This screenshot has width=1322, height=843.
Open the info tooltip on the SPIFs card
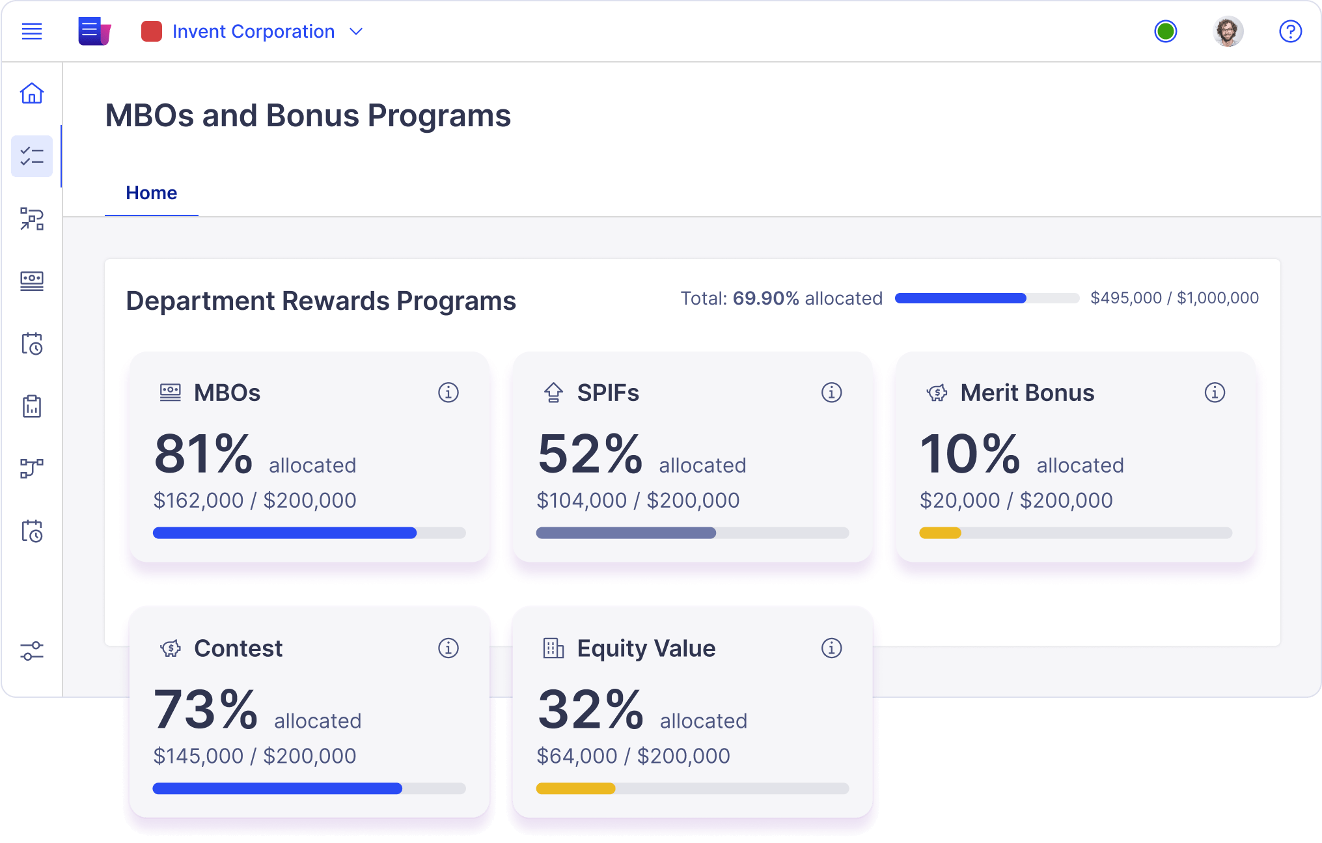(831, 393)
